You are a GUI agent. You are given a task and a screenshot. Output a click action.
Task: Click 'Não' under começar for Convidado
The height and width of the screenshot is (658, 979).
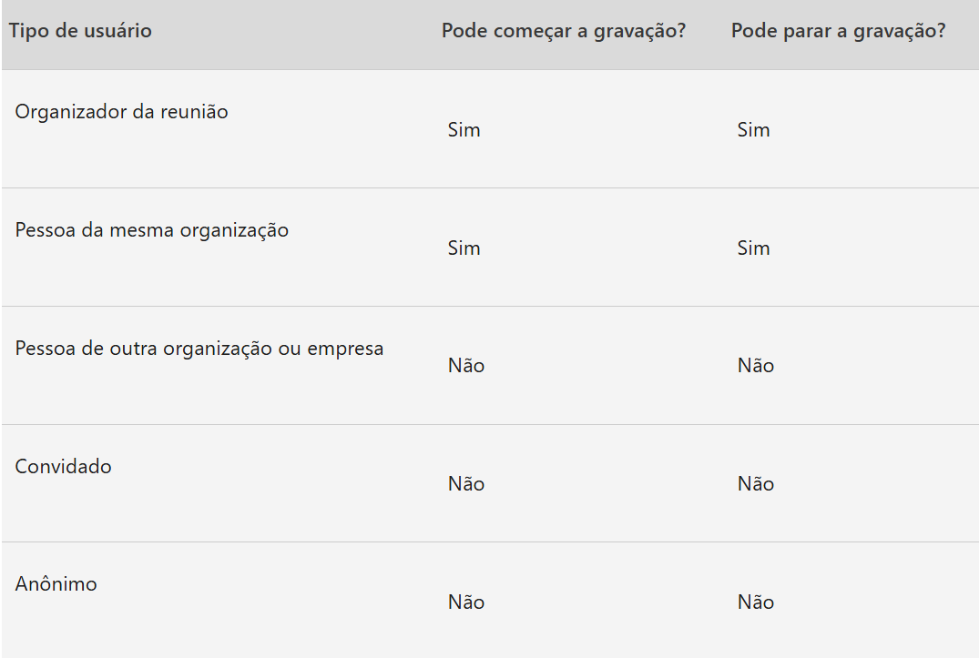click(x=466, y=484)
